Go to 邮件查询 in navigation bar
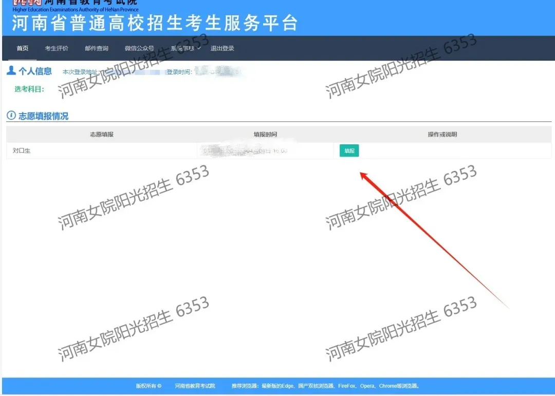Viewport: 555px width, 396px height. coord(97,48)
